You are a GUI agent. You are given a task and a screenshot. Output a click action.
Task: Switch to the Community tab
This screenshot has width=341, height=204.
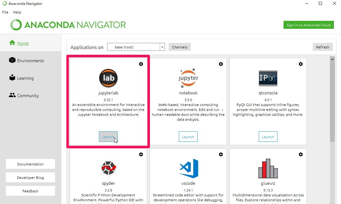point(30,95)
